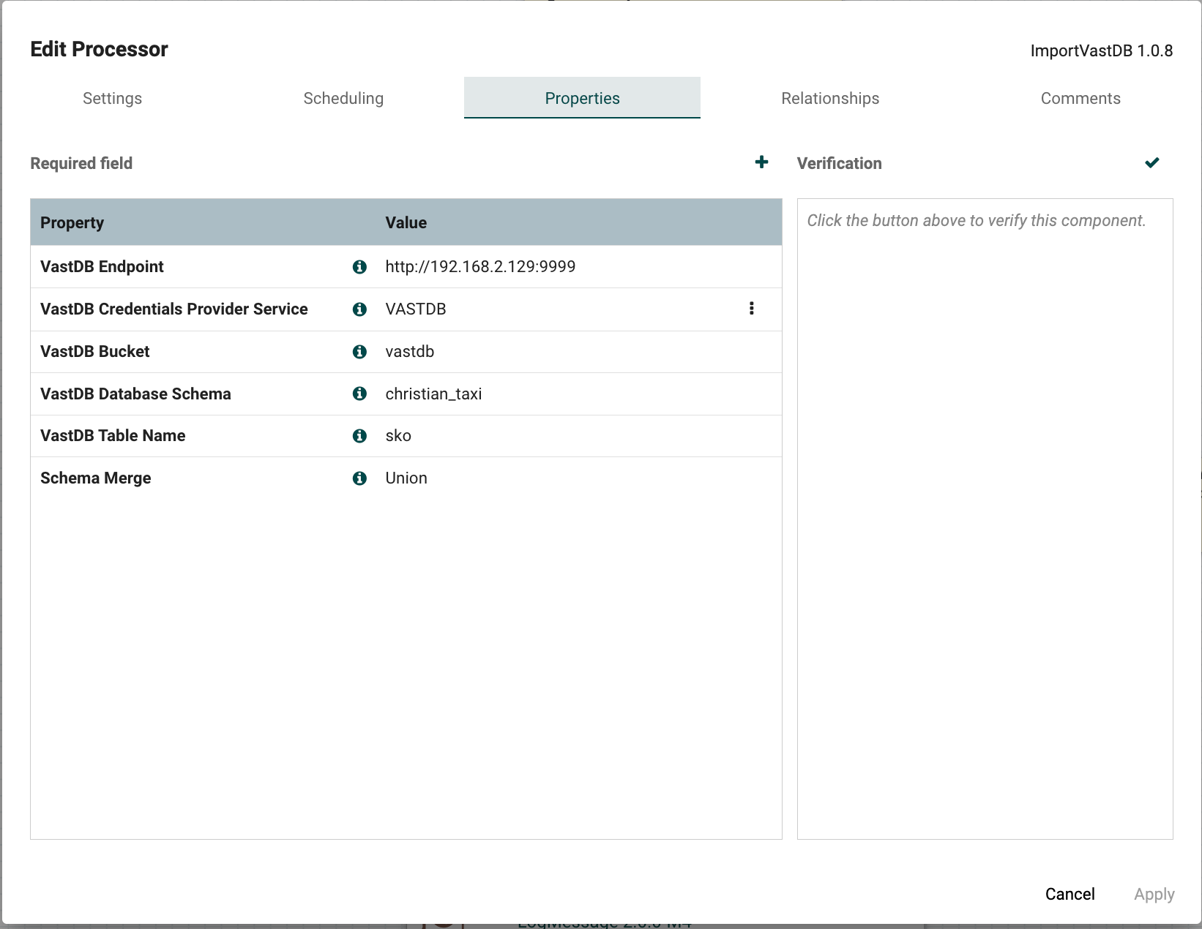Switch to the Scheduling tab
Viewport: 1202px width, 929px height.
343,98
